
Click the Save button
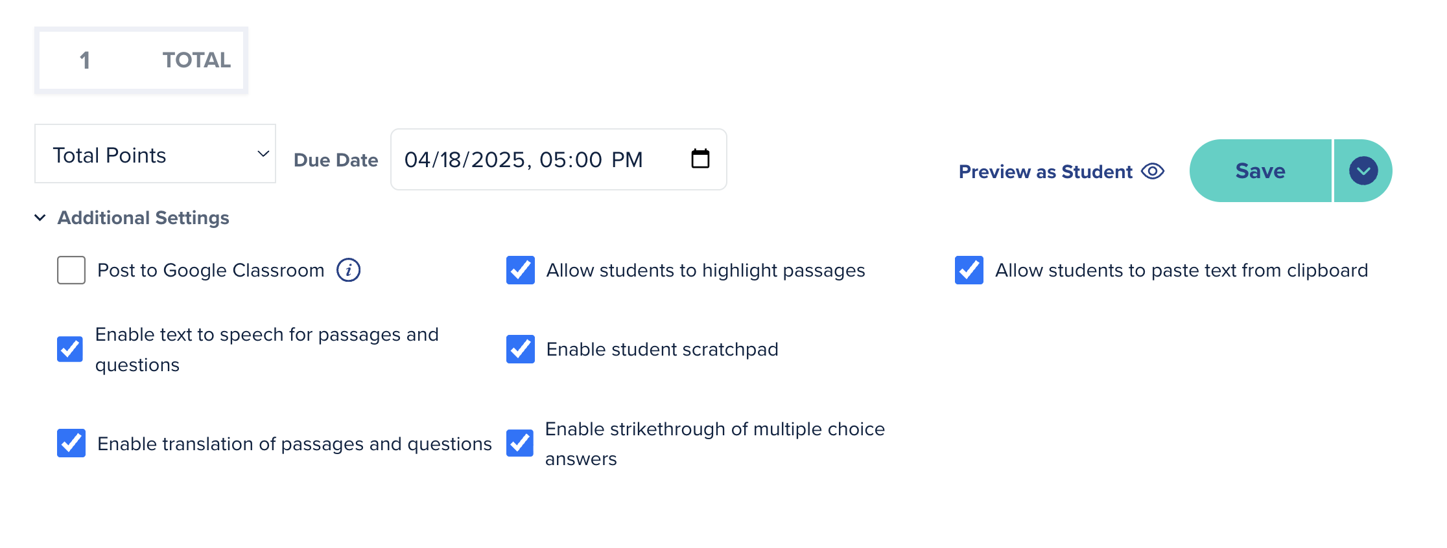click(x=1260, y=171)
